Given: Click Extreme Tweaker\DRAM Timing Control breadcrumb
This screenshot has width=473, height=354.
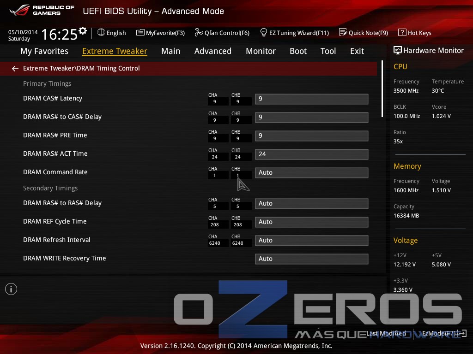Looking at the screenshot, I should [81, 68].
